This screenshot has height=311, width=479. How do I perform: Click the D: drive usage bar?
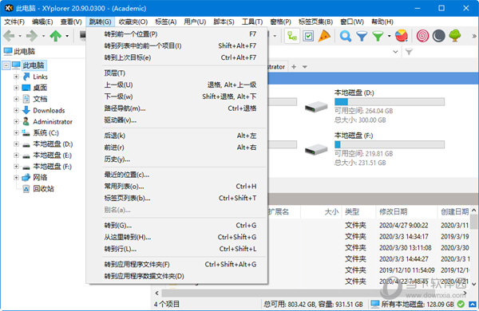click(390, 102)
